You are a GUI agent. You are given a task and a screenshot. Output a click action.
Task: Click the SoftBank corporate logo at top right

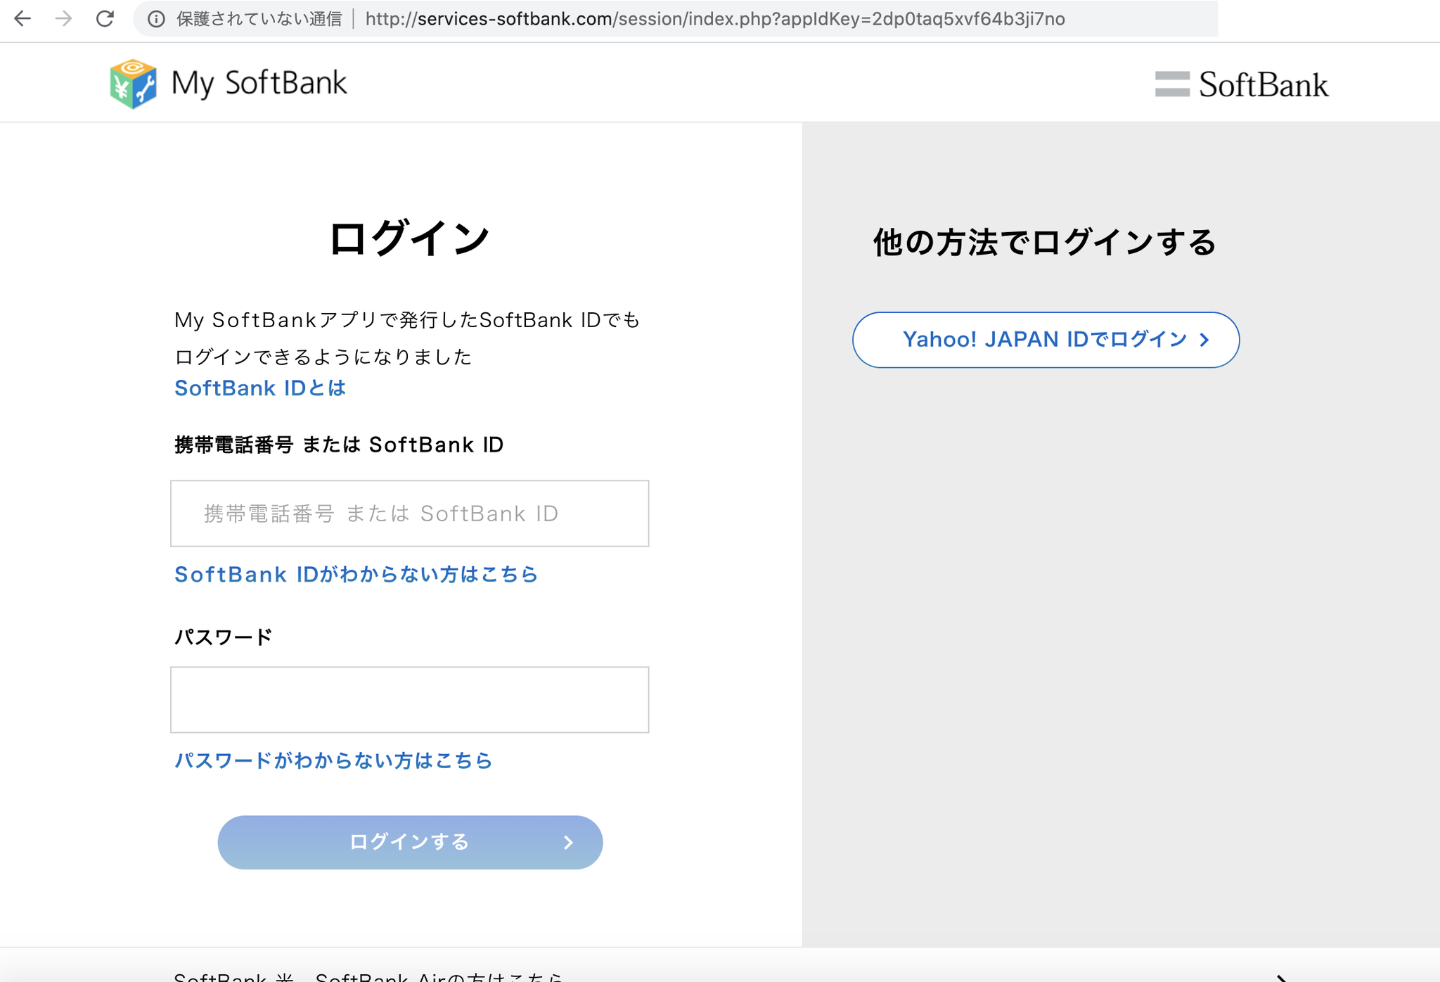tap(1242, 84)
